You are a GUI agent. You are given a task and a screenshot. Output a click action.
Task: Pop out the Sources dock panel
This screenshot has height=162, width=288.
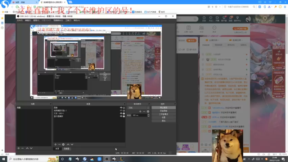(125, 104)
